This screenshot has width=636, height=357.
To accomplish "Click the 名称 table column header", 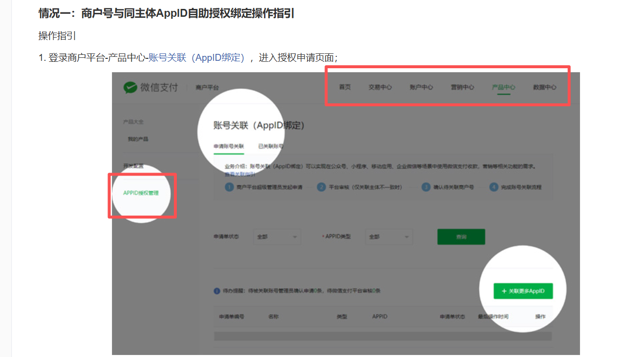I will (273, 316).
